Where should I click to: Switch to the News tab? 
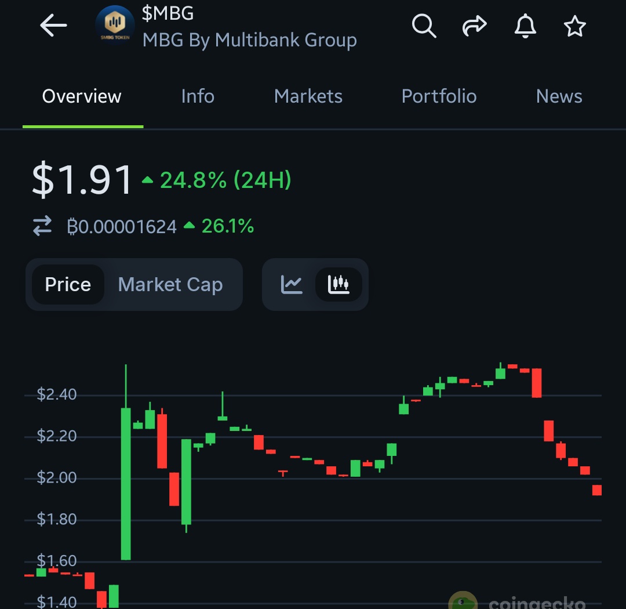coord(559,96)
